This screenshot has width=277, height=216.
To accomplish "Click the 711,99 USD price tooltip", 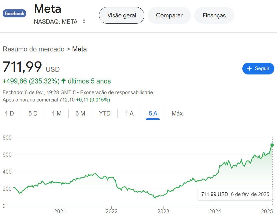I will pos(235,194).
